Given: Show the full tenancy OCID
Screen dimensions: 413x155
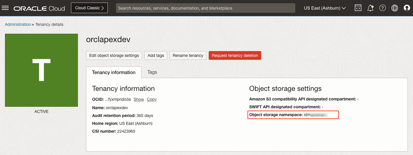Looking at the screenshot, I should pos(139,99).
